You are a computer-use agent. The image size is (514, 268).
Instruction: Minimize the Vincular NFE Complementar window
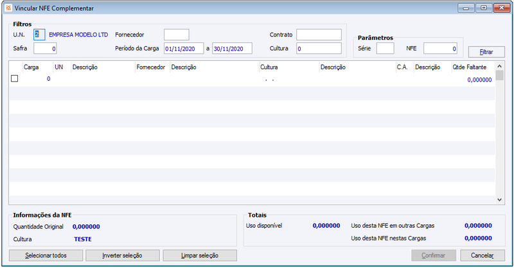click(466, 8)
